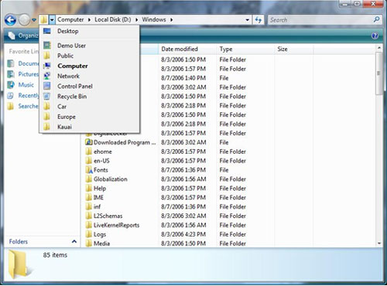Open the Music favorite link
Screen dimensions: 387x286
pos(21,85)
